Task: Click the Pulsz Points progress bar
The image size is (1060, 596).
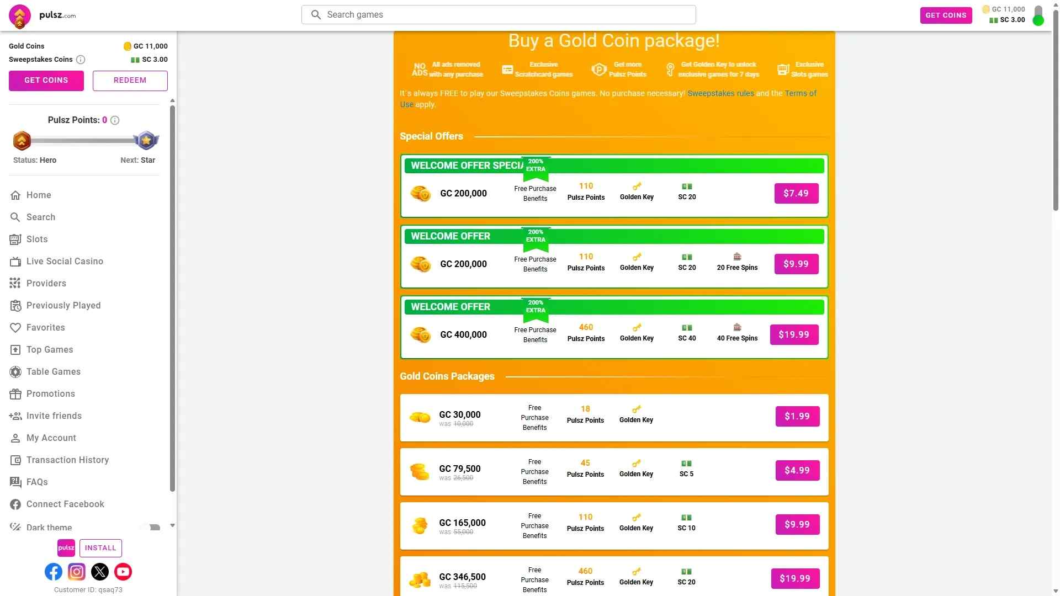Action: click(x=83, y=141)
